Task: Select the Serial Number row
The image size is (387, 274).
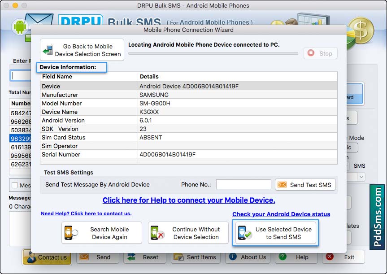Action: coord(189,154)
